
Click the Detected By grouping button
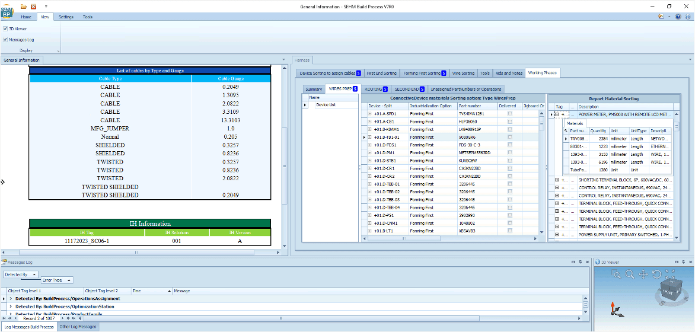[21, 274]
